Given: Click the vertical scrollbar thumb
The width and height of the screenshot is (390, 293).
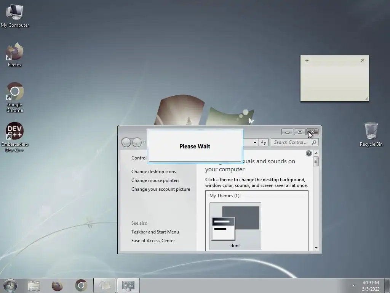Looking at the screenshot, I should (x=316, y=161).
